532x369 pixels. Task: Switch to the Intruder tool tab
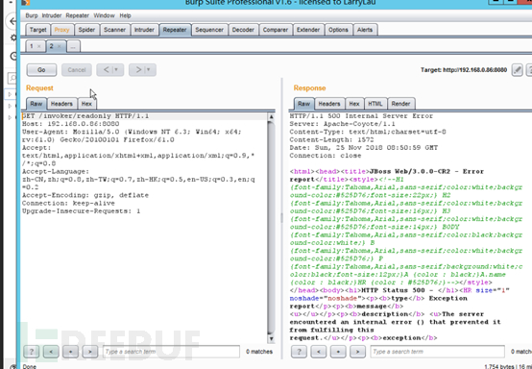144,30
